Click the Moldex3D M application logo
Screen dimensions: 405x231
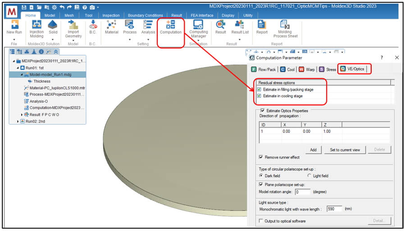pyautogui.click(x=11, y=12)
